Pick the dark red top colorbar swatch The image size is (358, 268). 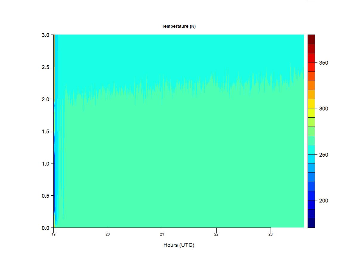tap(311, 39)
